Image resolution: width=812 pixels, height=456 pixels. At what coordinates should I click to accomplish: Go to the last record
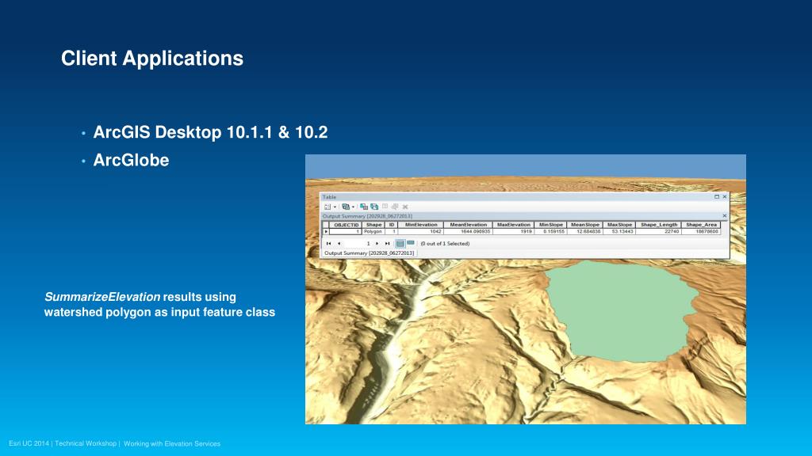point(387,244)
